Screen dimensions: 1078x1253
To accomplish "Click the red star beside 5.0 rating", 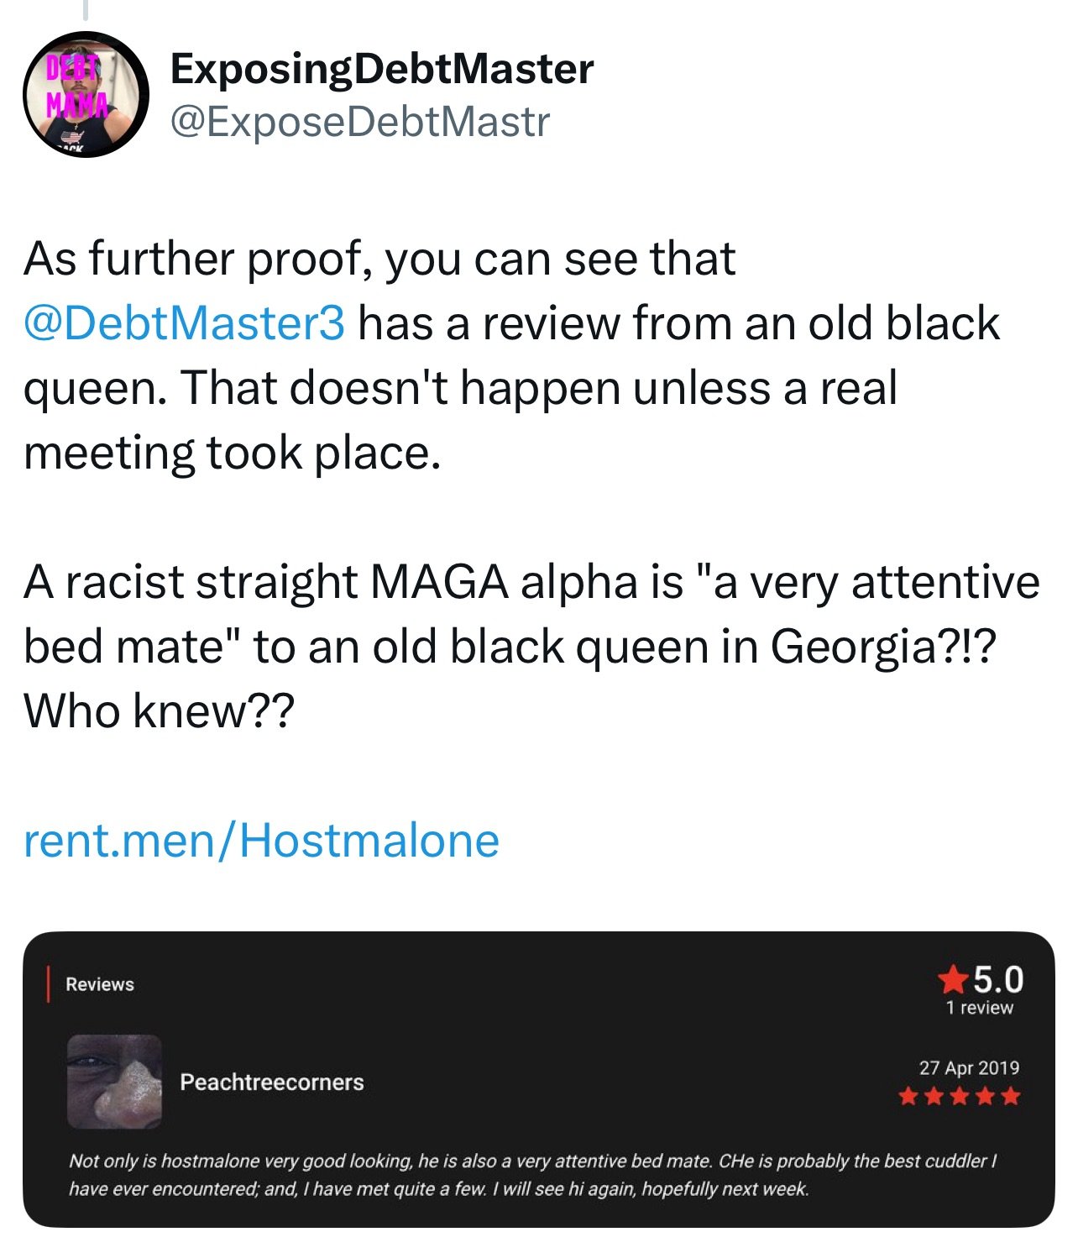I will 953,979.
